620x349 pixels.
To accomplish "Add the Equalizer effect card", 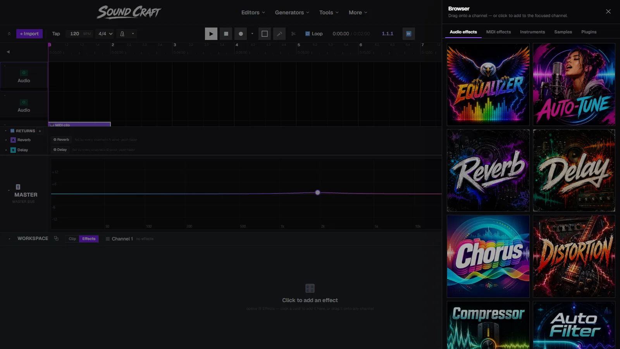I will tap(488, 85).
